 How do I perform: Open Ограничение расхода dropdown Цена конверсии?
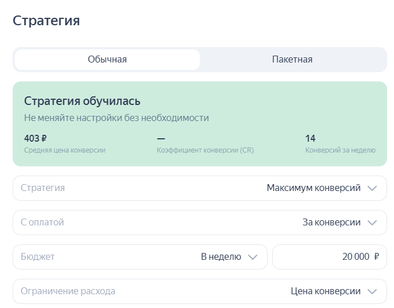[x=200, y=291]
